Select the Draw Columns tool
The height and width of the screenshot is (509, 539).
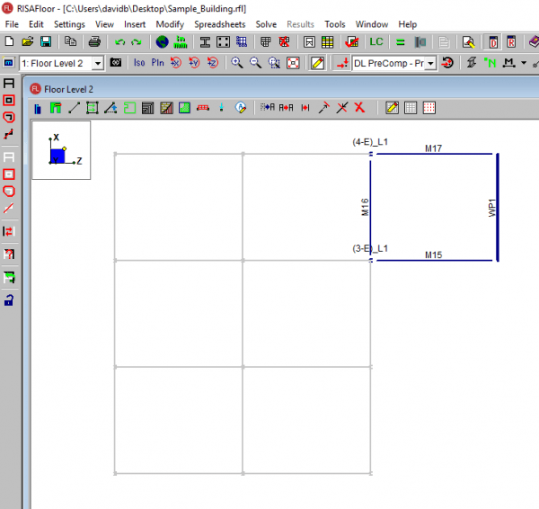click(38, 108)
